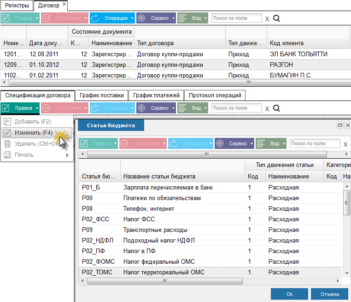Click the Правка pencil icon in top toolbar

(6, 18)
